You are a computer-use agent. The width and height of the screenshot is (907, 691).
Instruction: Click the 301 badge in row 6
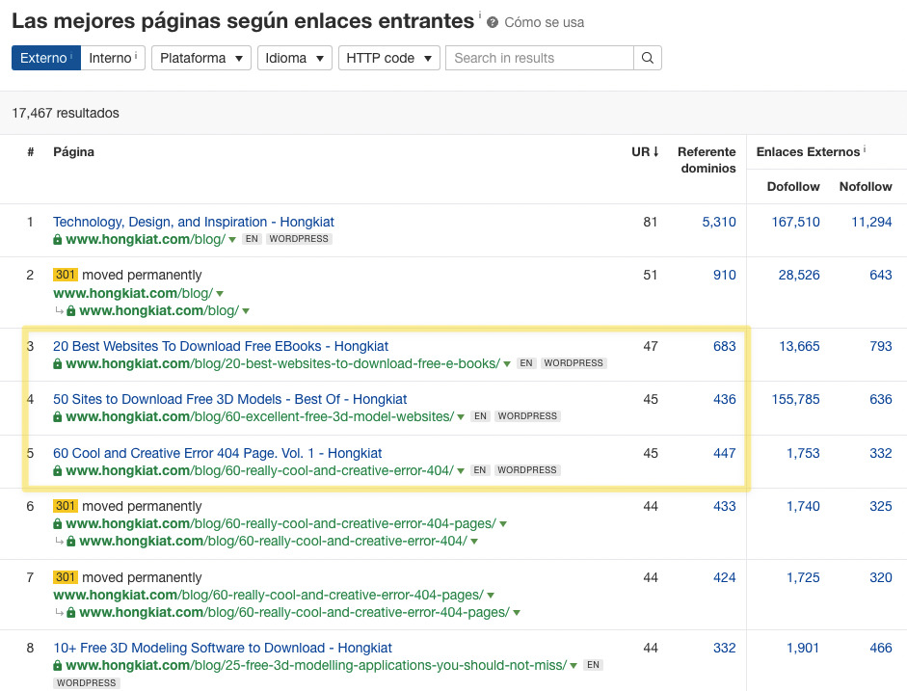[x=65, y=506]
